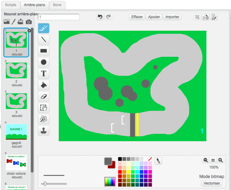Convert to vector with Vectoriser

[x=212, y=183]
